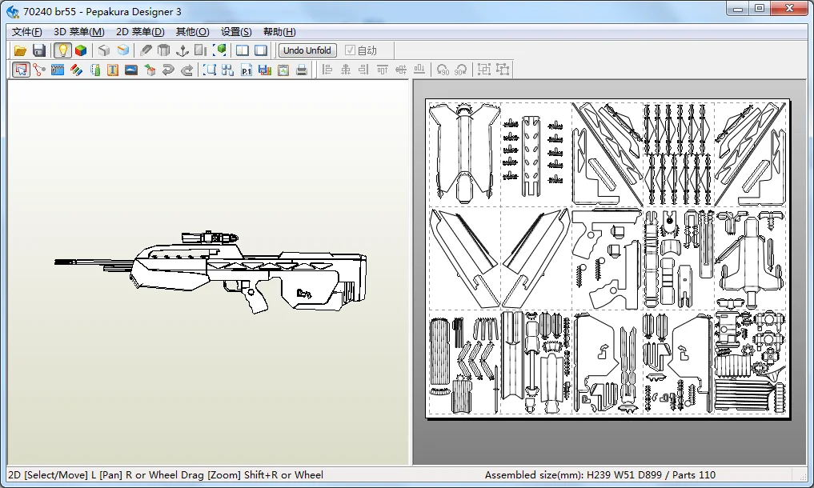The image size is (814, 488).
Task: Save the project using the floppy disk icon
Action: pos(39,50)
